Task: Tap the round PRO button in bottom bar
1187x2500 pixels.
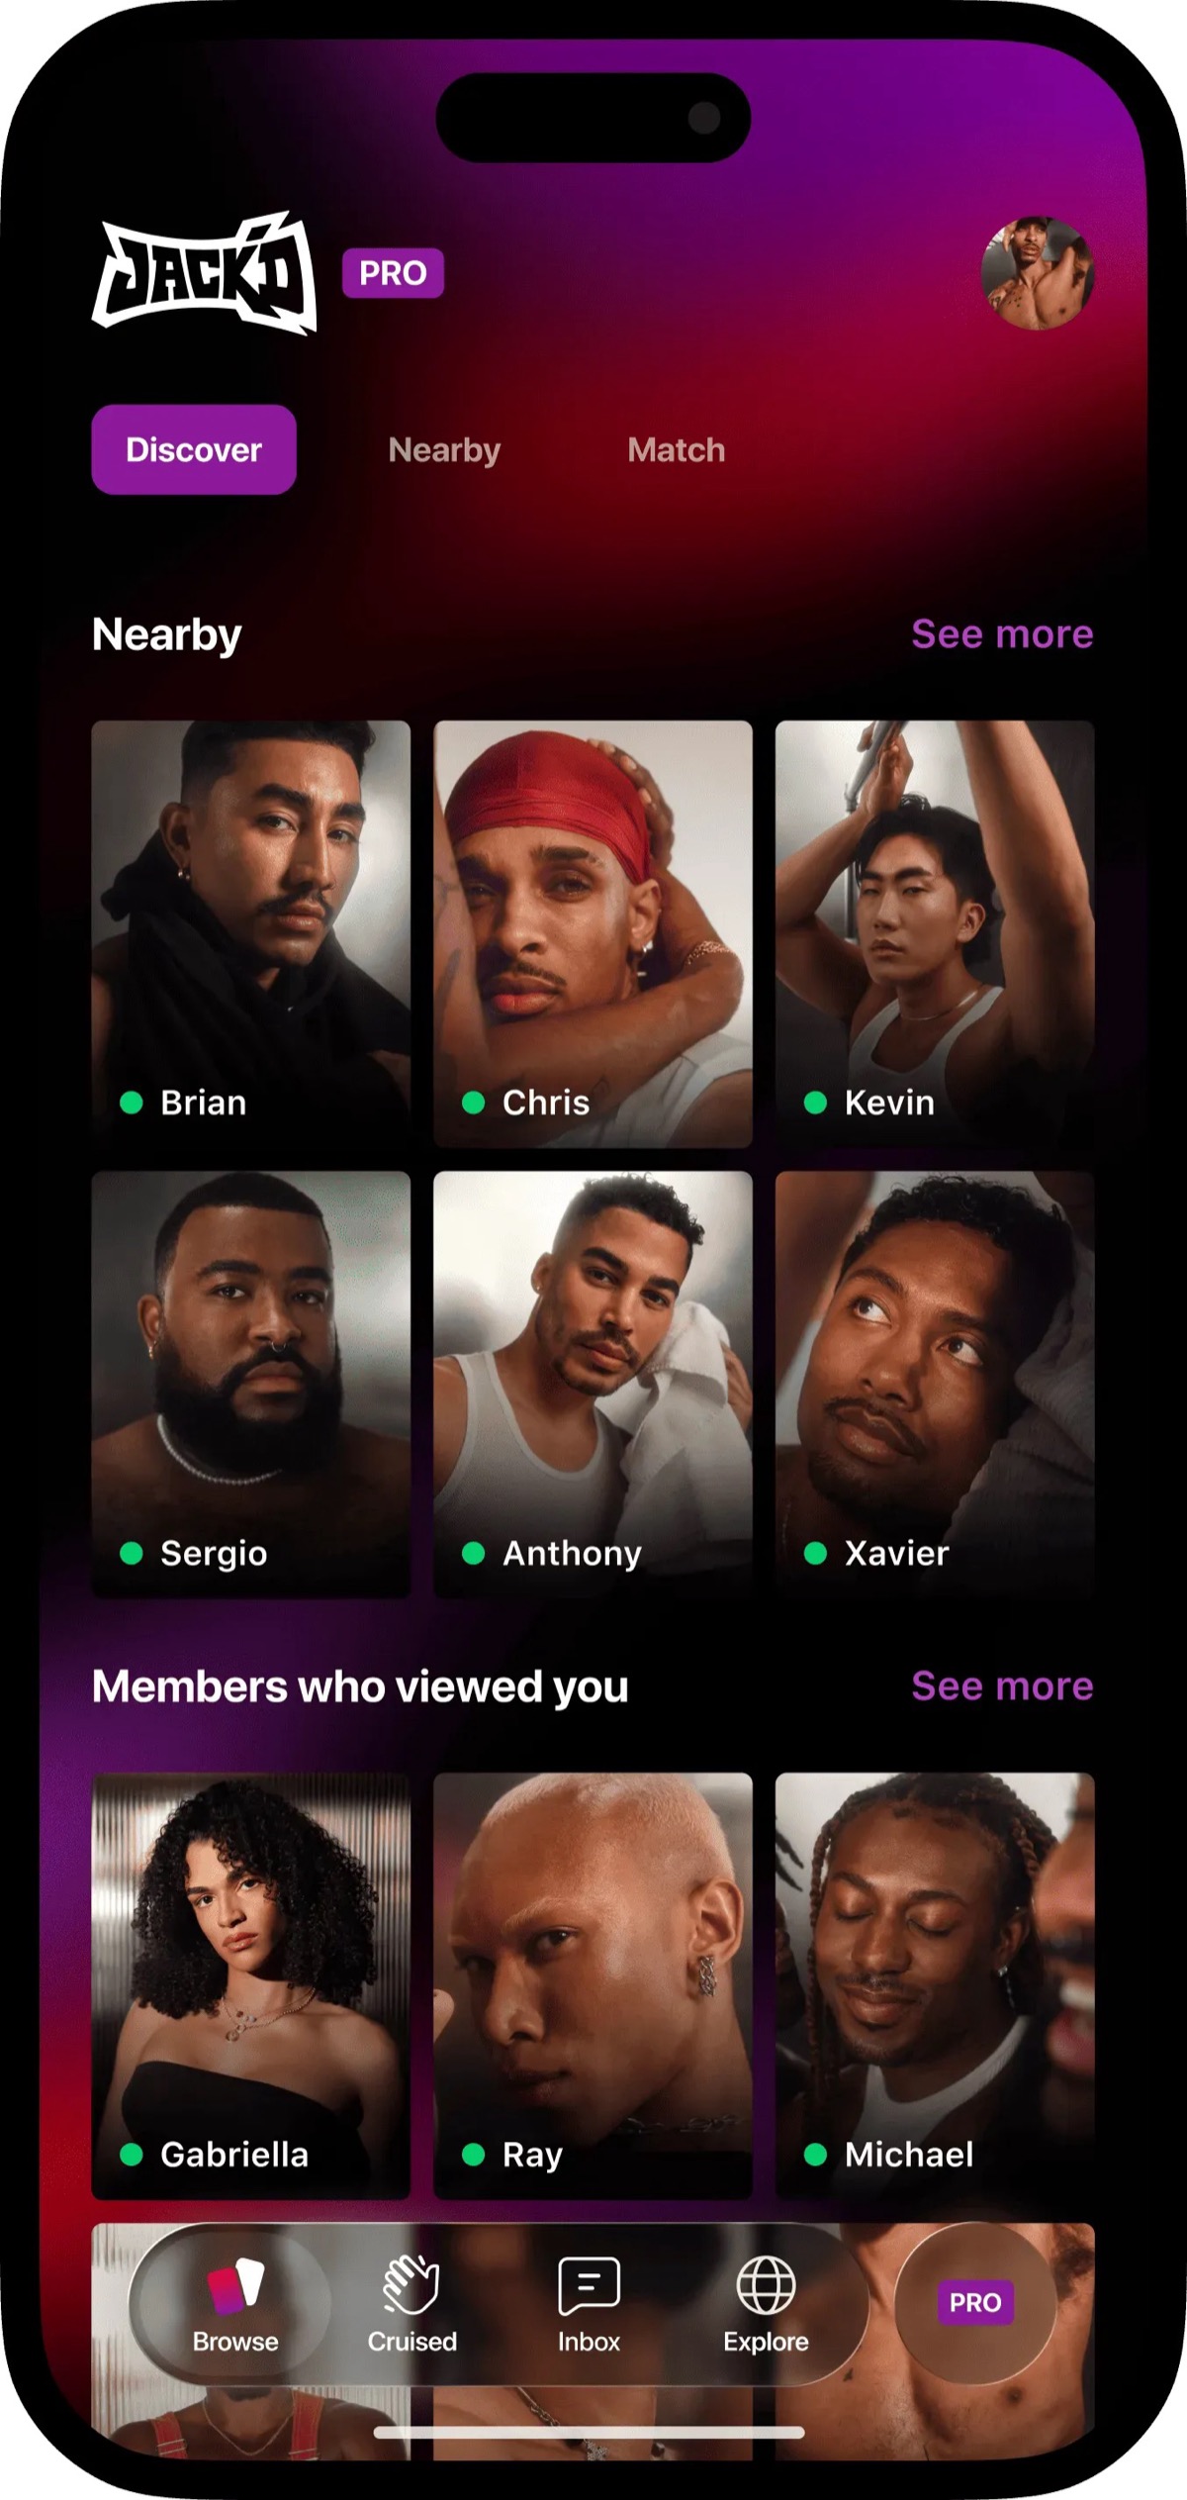Action: click(975, 2303)
